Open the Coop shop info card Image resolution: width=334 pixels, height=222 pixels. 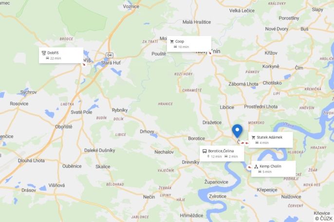click(189, 44)
